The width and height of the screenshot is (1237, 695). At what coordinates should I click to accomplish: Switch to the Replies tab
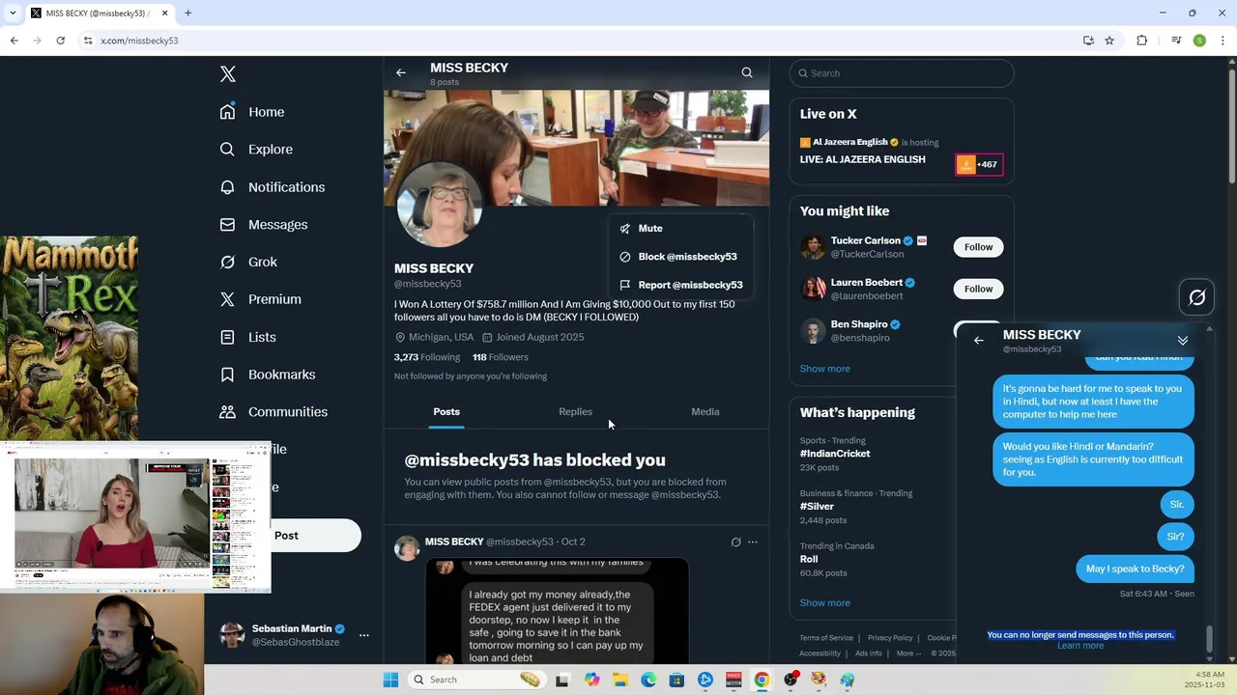pos(575,412)
